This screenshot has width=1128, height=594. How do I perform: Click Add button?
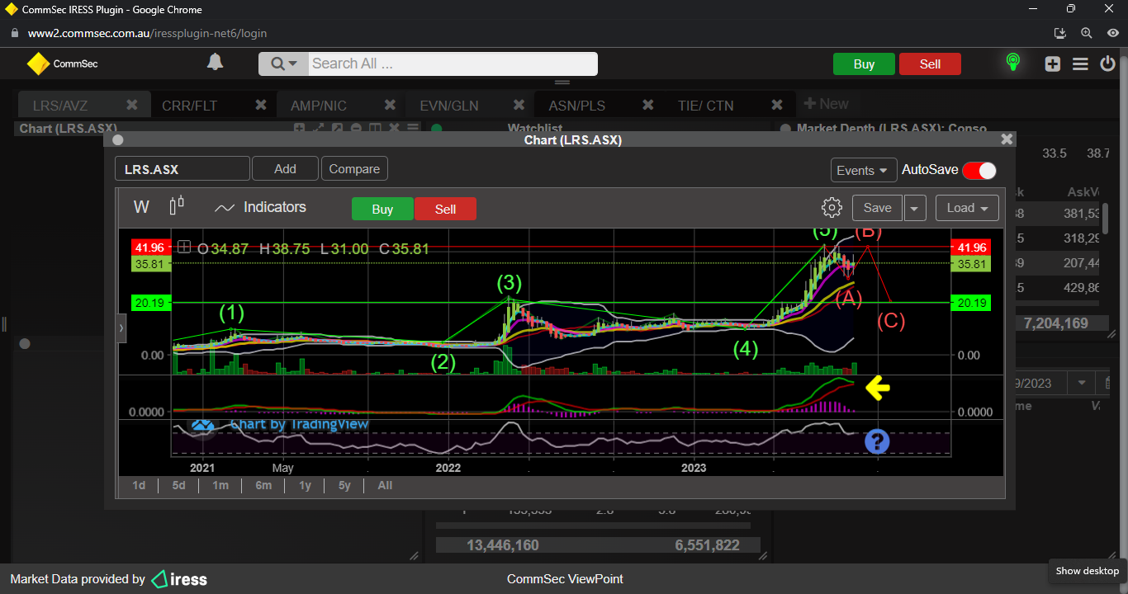tap(285, 168)
